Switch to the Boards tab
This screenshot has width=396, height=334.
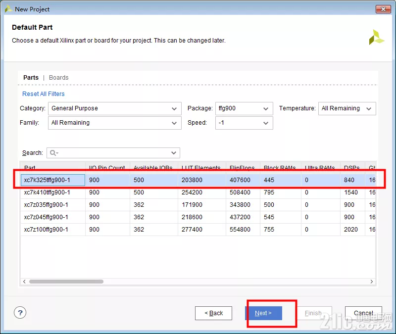pyautogui.click(x=58, y=78)
